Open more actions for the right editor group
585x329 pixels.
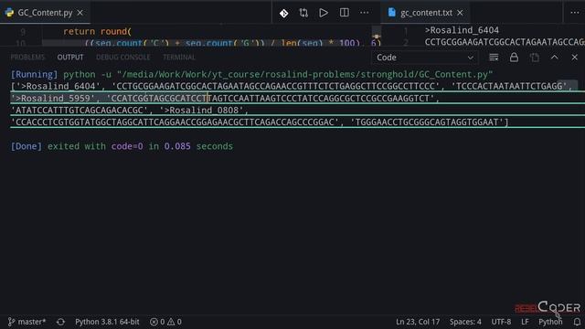(x=575, y=13)
